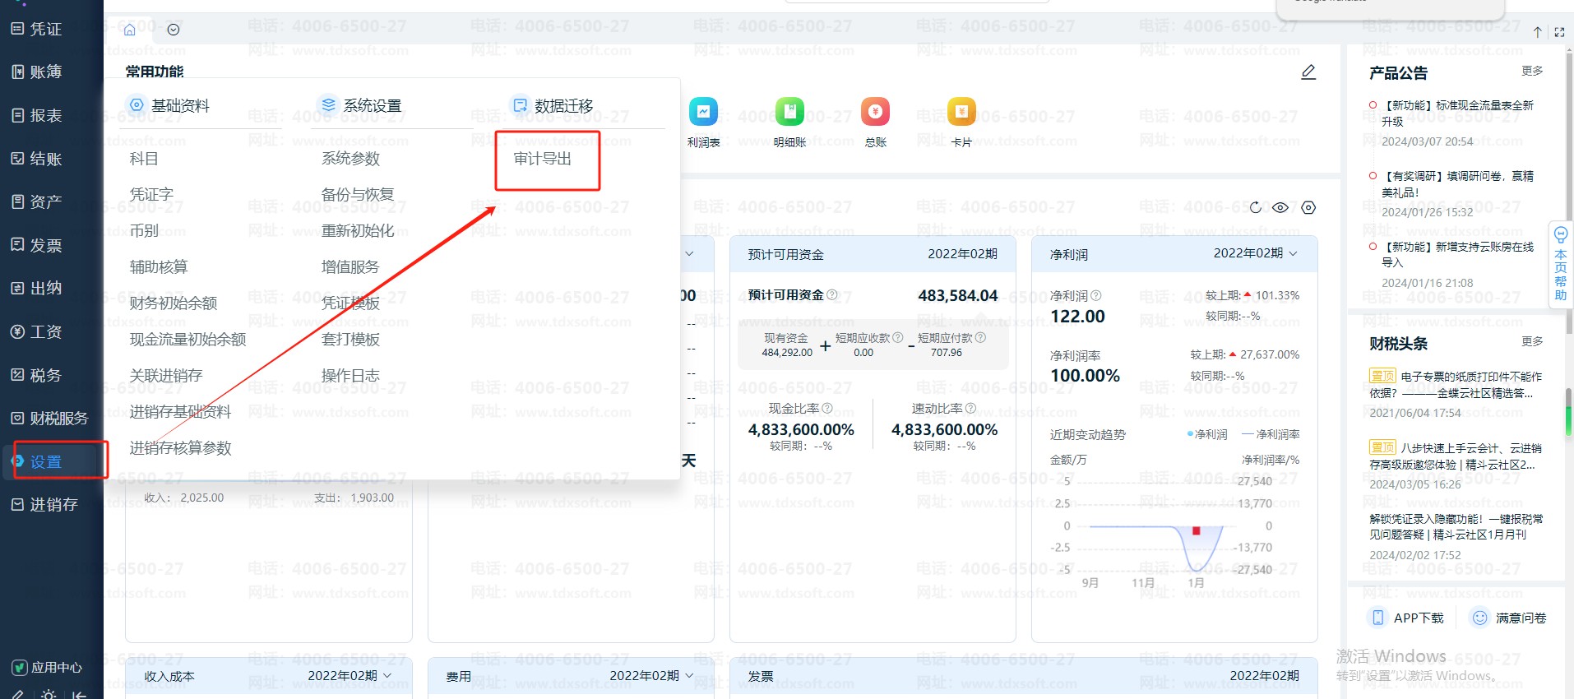This screenshot has width=1574, height=699.
Task: Click the refresh icon above 净利润 card
Action: pos(1255,207)
